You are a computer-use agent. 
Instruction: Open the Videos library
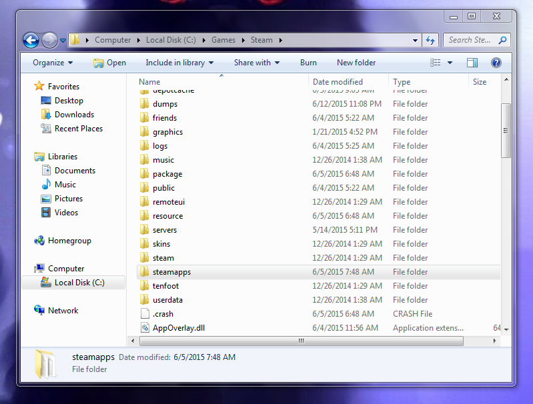[x=66, y=213]
